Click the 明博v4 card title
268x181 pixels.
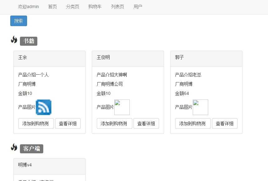pyautogui.click(x=25, y=165)
